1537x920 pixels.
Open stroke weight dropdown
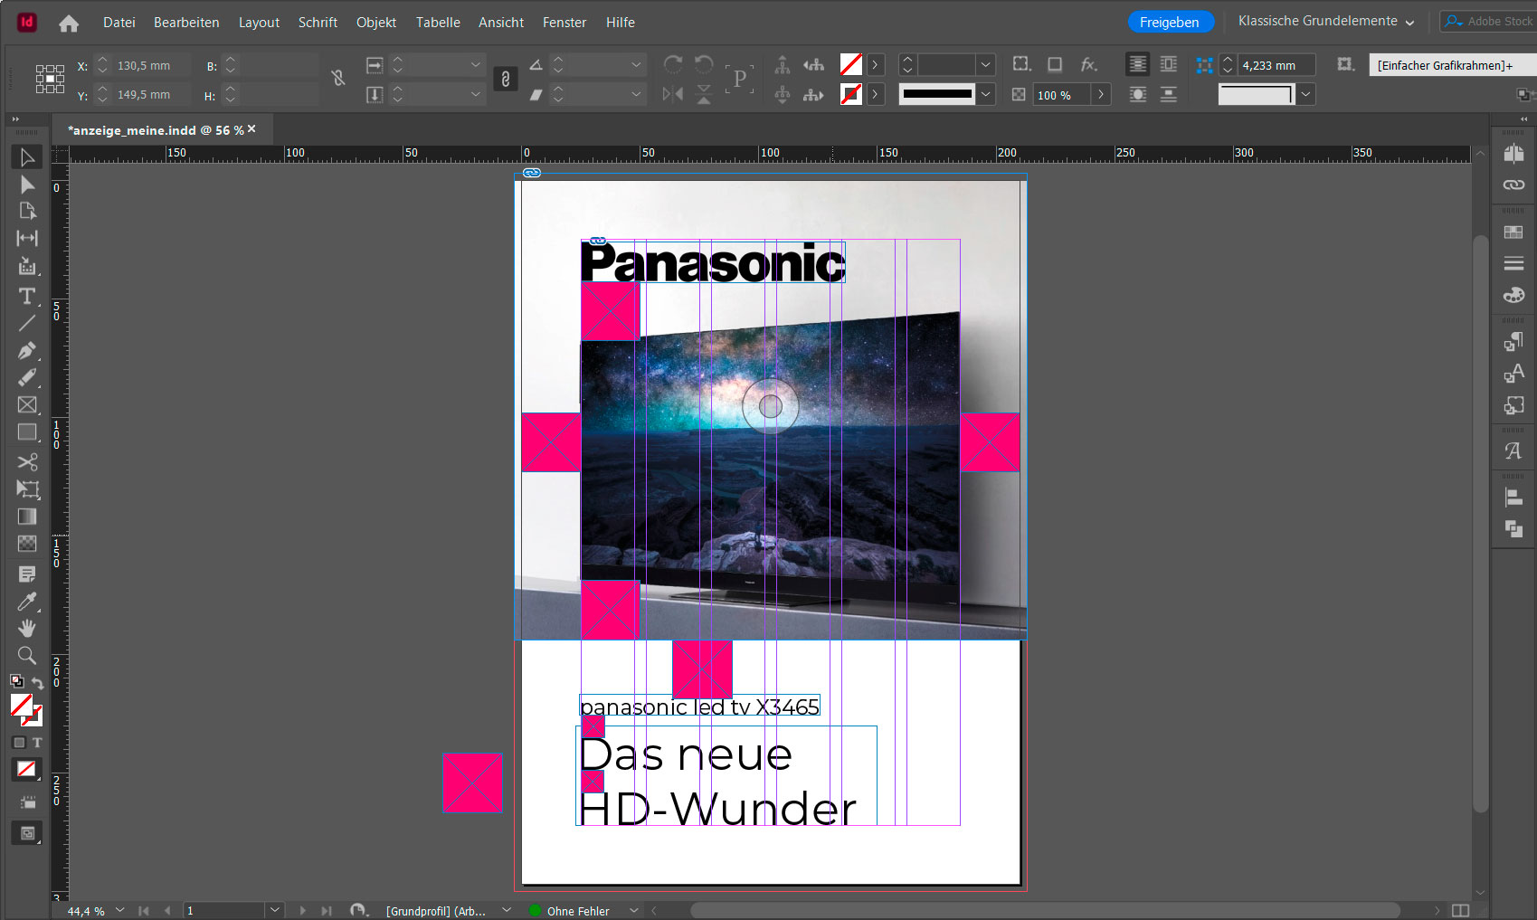[985, 65]
